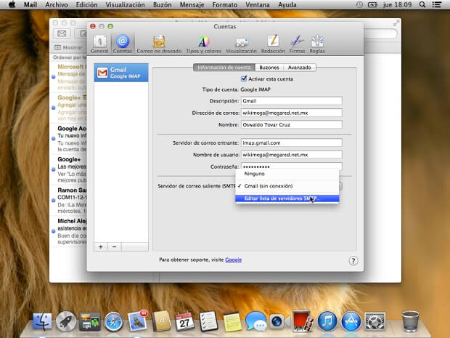Open iTunes from the Dock
The image size is (450, 338).
pos(327,321)
